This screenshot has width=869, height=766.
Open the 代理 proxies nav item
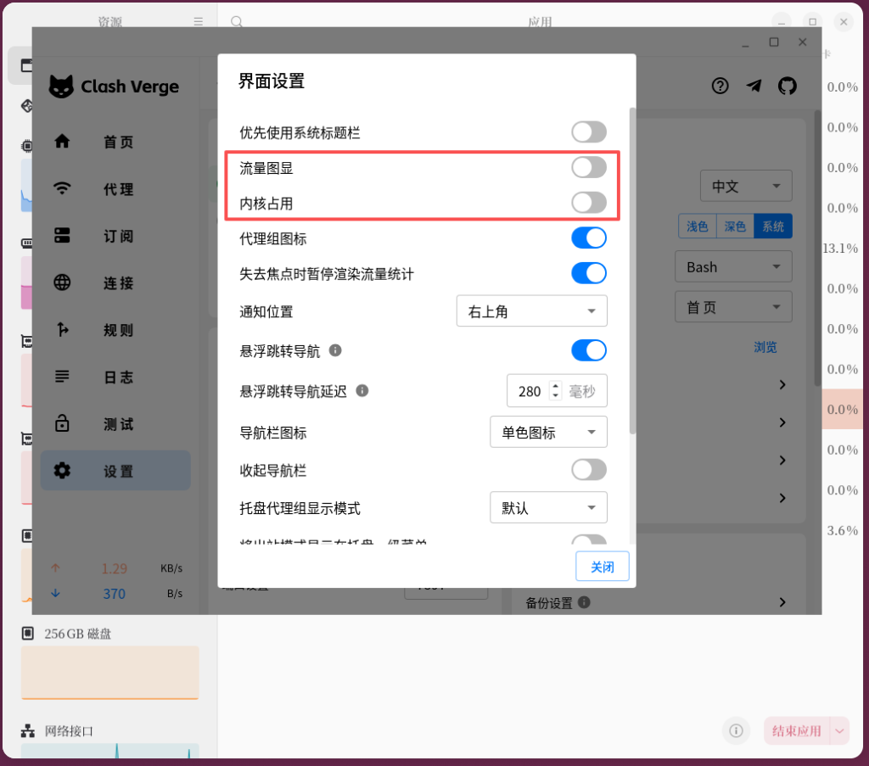(x=115, y=189)
